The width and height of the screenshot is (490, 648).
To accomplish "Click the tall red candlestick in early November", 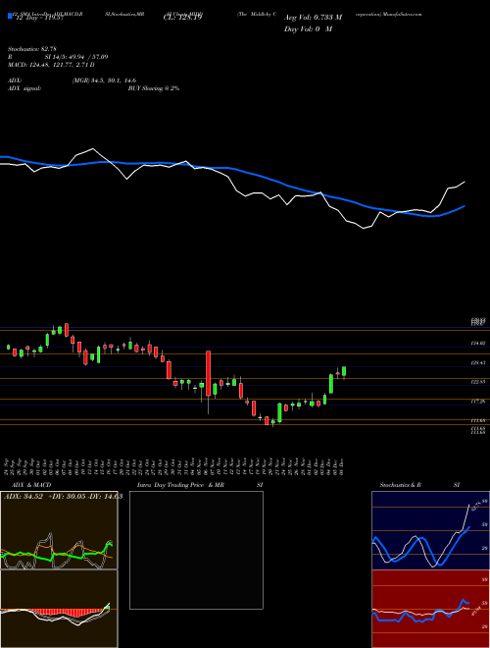I will [209, 374].
